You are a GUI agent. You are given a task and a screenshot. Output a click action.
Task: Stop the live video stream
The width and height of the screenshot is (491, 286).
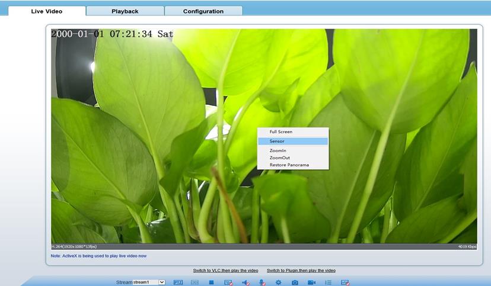[x=211, y=282]
